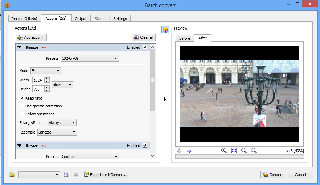Toggle the preview panel picture icon
The width and height of the screenshot is (320, 185).
point(165,30)
